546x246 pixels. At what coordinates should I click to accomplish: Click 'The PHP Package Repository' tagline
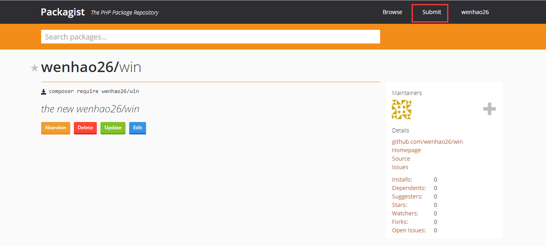tap(125, 12)
